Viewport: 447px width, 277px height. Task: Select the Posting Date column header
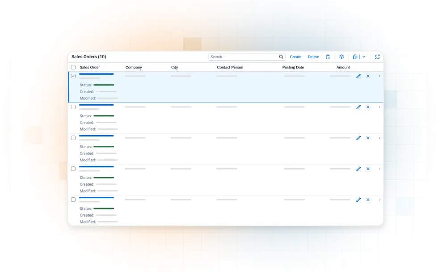coord(293,67)
